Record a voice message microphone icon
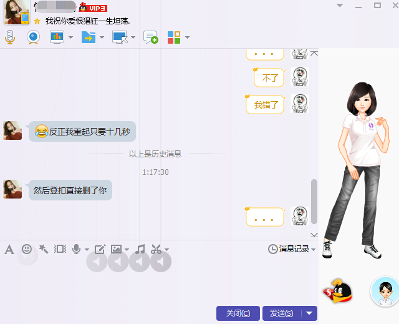The image size is (399, 324). coord(76,249)
